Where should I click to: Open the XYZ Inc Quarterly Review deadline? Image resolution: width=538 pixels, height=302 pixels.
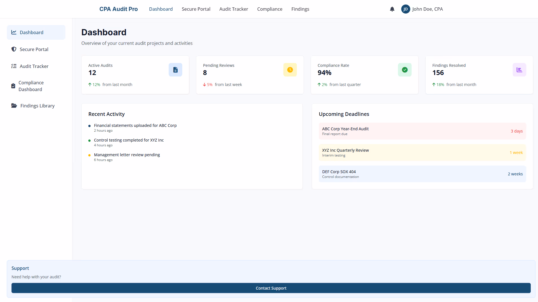422,153
